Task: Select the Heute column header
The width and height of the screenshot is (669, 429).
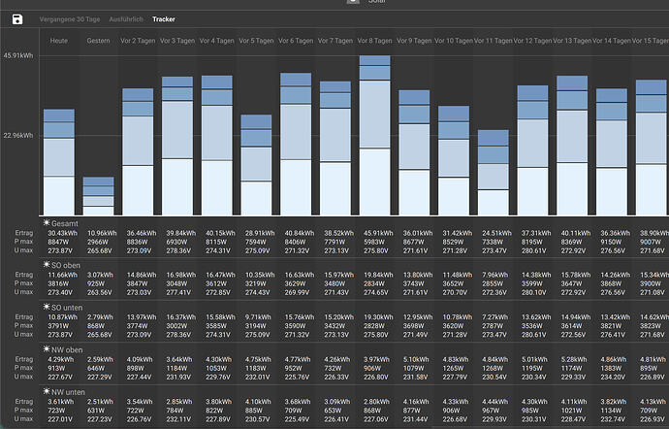Action: (x=59, y=41)
